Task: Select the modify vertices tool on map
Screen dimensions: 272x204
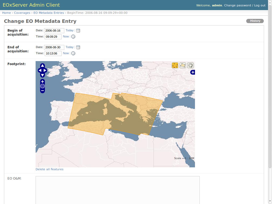Action: point(175,65)
